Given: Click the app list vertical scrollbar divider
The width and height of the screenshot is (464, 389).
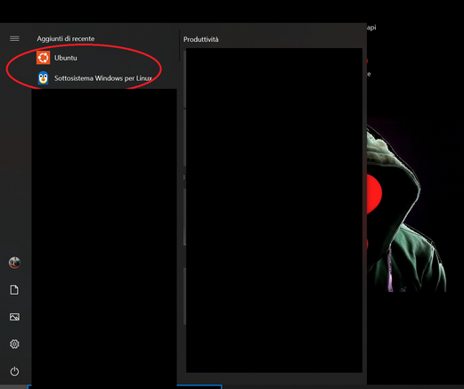Looking at the screenshot, I should pos(179,45).
